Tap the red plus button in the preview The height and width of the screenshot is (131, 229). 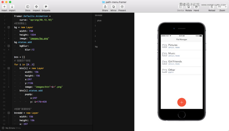(181, 102)
